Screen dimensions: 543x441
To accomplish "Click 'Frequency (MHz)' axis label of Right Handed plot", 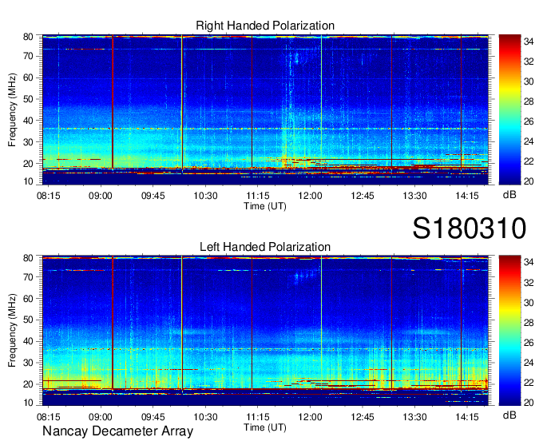I will coord(12,109).
